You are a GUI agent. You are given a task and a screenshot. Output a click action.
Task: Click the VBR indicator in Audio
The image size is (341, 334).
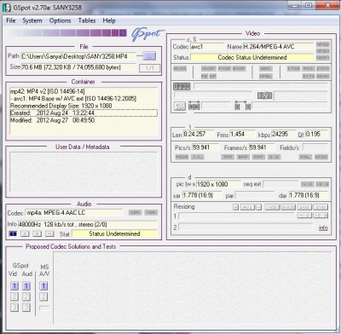[x=151, y=212]
